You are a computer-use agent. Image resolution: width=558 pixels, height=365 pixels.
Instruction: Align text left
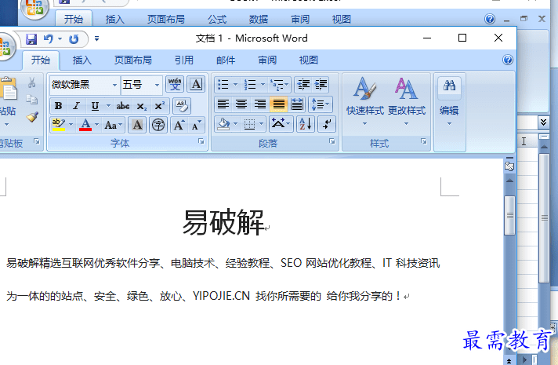coord(223,104)
